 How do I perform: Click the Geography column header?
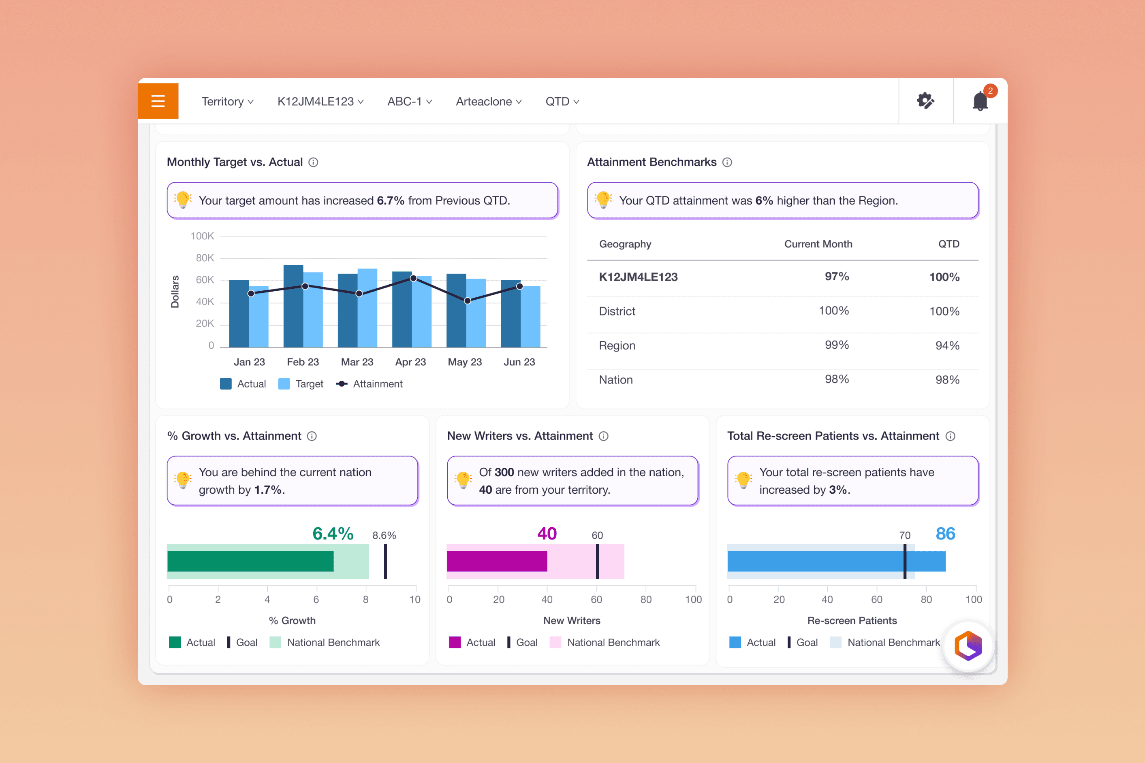[x=625, y=244]
